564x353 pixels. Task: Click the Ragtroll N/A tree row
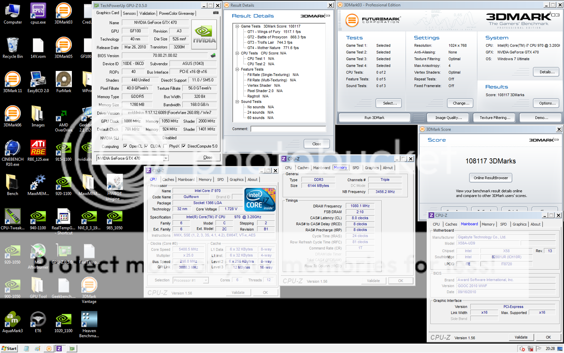click(258, 96)
